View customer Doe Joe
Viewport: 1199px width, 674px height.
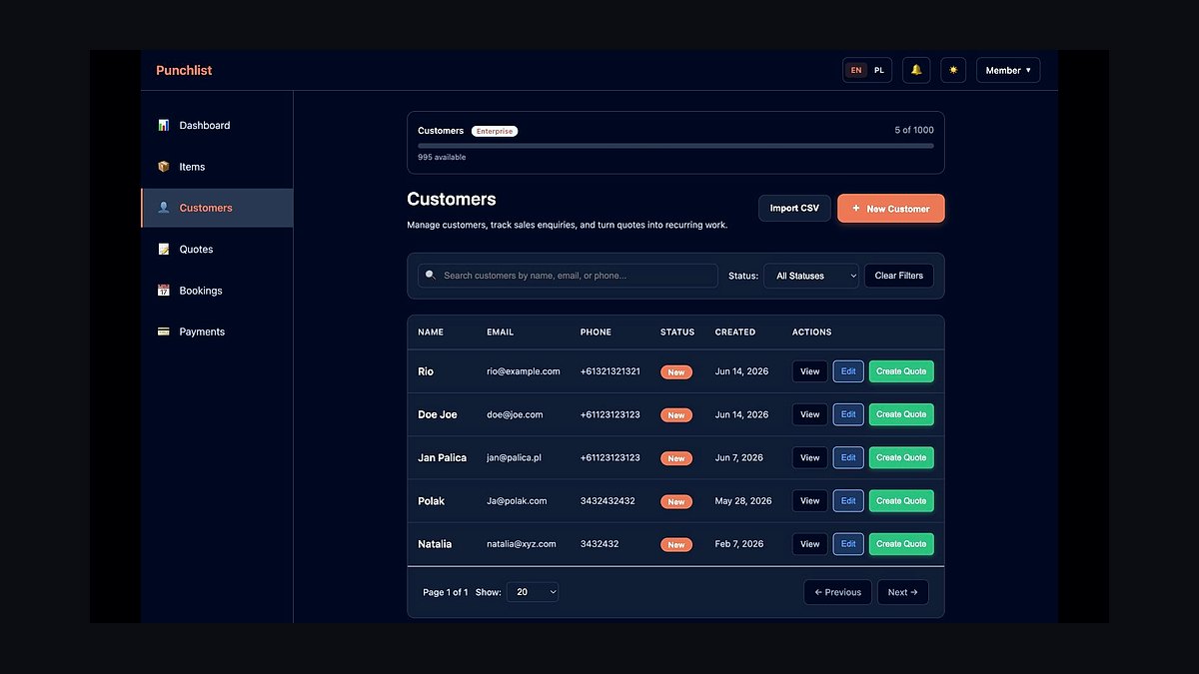810,414
